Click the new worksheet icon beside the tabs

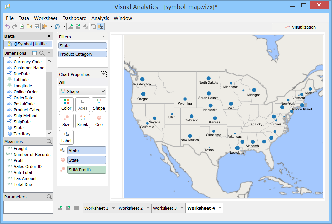[60, 208]
